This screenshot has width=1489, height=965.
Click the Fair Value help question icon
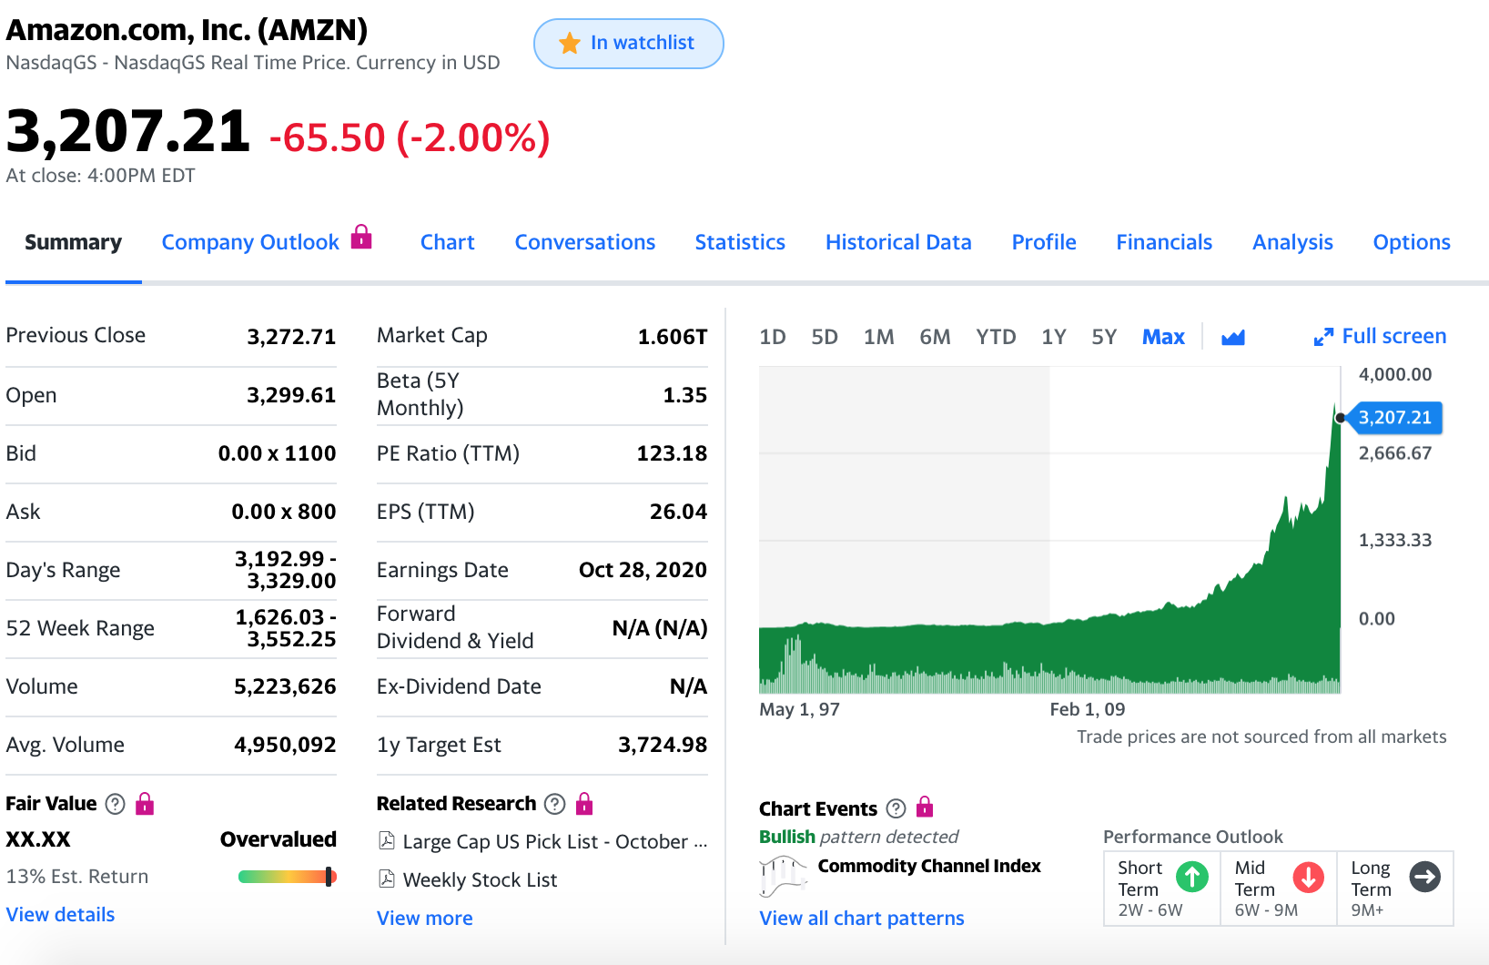[x=116, y=804]
